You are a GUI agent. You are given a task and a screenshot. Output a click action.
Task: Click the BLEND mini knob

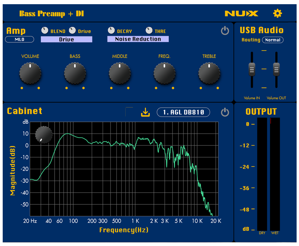[x=45, y=30]
